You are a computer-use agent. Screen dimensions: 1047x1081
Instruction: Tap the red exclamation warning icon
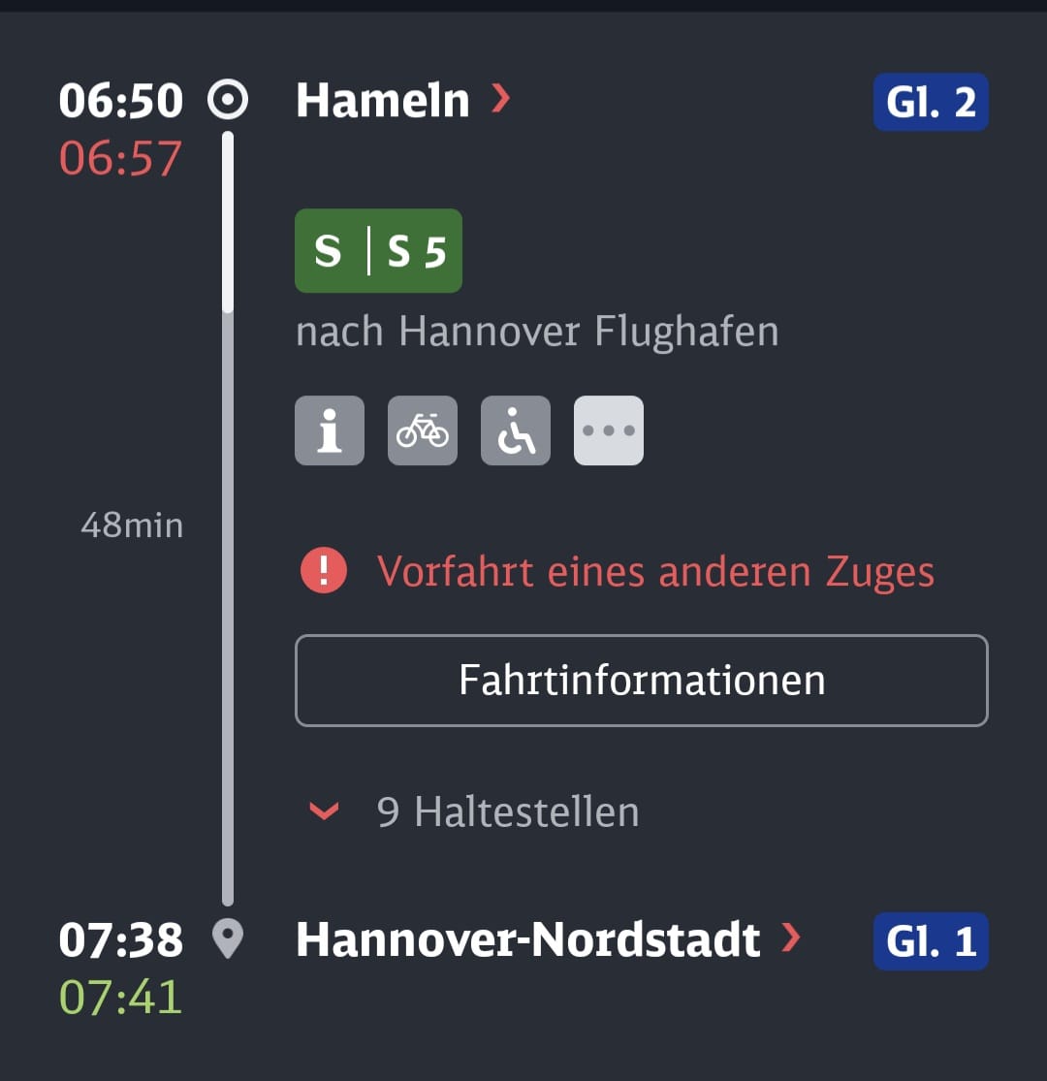click(x=324, y=571)
